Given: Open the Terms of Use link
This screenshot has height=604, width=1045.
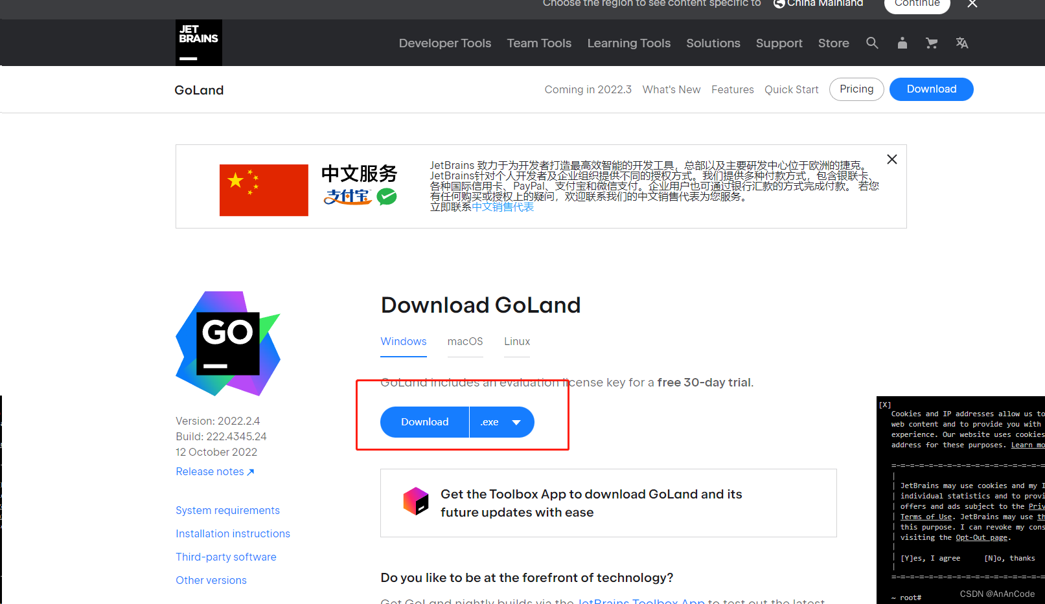Looking at the screenshot, I should coord(926,517).
